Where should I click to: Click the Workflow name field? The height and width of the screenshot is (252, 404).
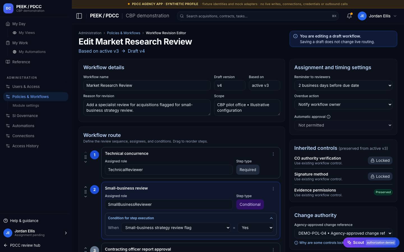tap(147, 85)
